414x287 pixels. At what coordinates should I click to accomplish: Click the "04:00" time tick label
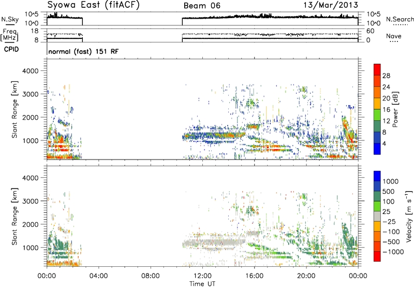click(x=98, y=276)
